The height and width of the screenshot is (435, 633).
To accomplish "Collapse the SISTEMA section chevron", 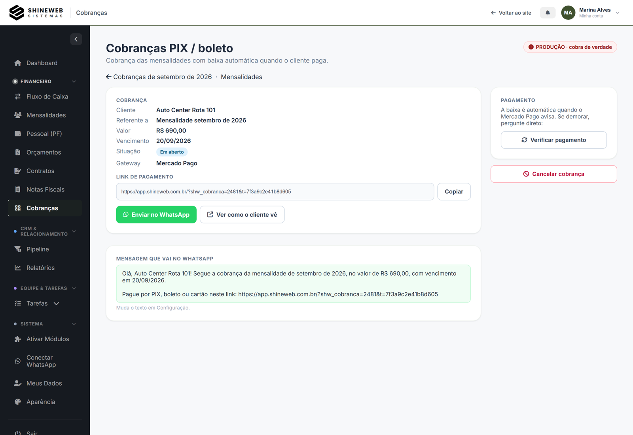I will [x=74, y=324].
